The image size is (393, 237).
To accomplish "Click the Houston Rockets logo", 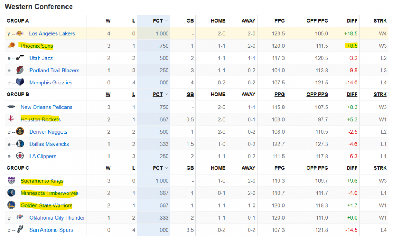I will pyautogui.click(x=11, y=119).
